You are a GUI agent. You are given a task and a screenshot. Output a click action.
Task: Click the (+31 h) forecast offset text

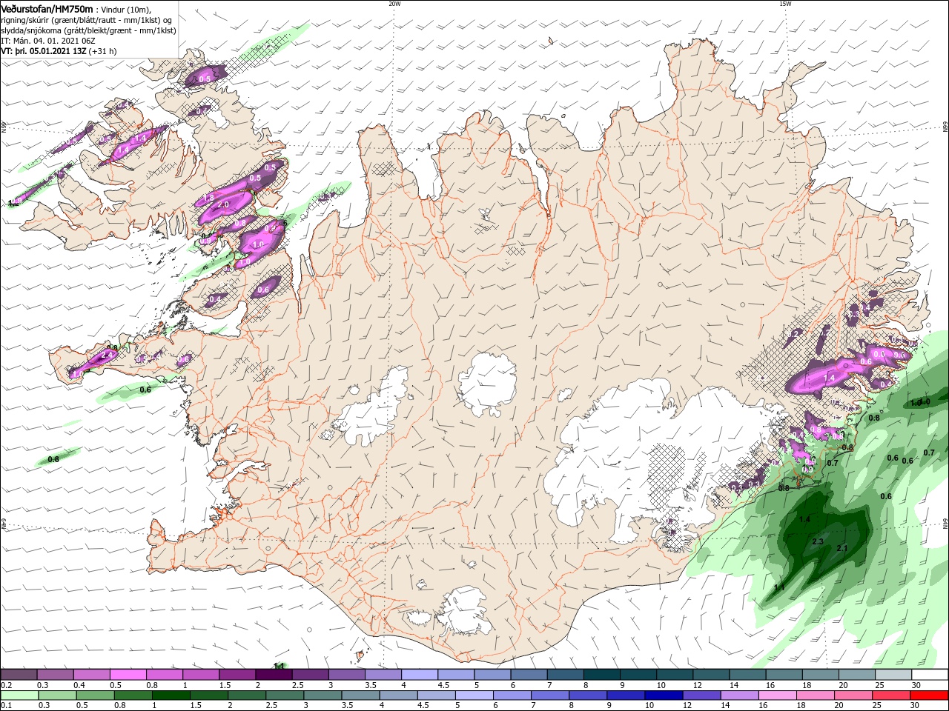(102, 52)
